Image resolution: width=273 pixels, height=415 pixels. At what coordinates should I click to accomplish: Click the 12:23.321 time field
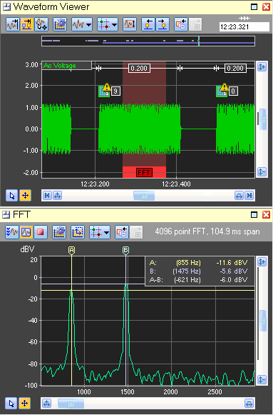point(244,26)
